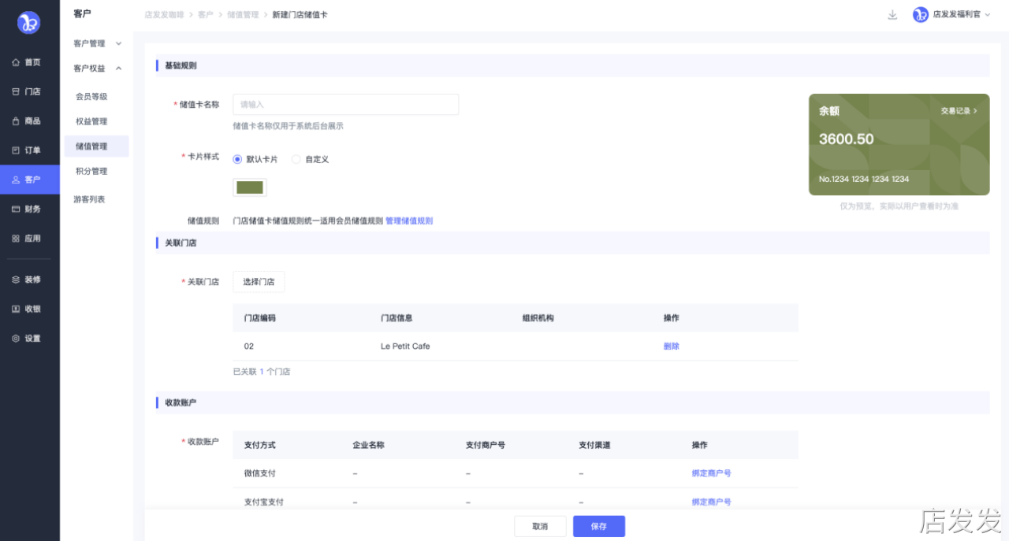Screen dimensions: 1009x541
Task: Click the 设置 settings gear icon
Action: pyautogui.click(x=16, y=339)
